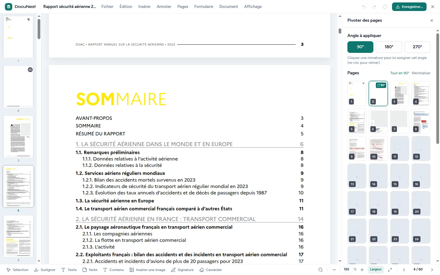440x275 pixels.
Task: Zoom in with the plus button
Action: [x=362, y=270]
